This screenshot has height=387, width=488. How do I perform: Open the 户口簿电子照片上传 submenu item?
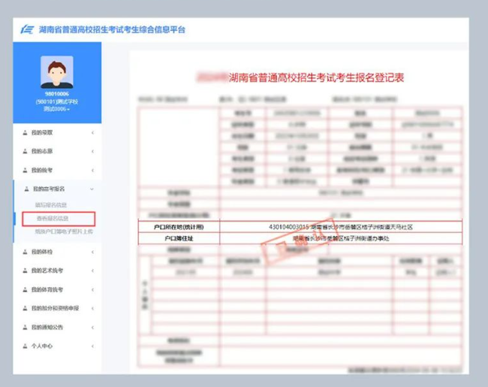coord(64,232)
